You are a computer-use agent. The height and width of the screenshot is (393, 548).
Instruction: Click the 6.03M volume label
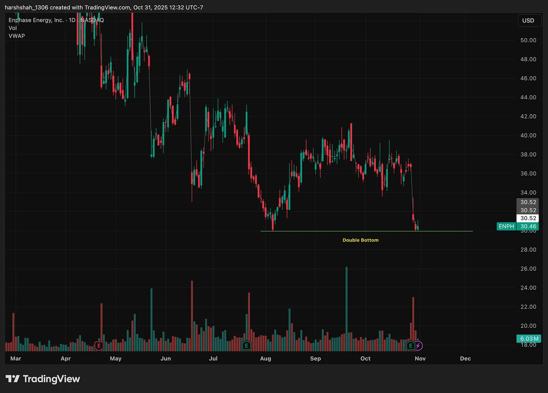pos(529,338)
